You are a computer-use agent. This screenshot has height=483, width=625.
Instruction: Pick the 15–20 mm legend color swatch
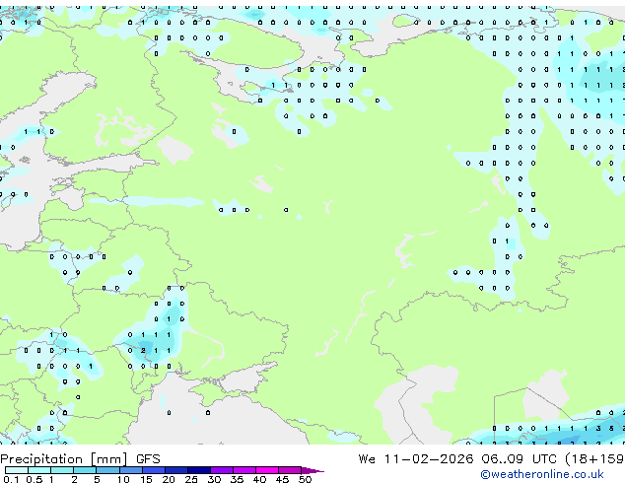(153, 470)
